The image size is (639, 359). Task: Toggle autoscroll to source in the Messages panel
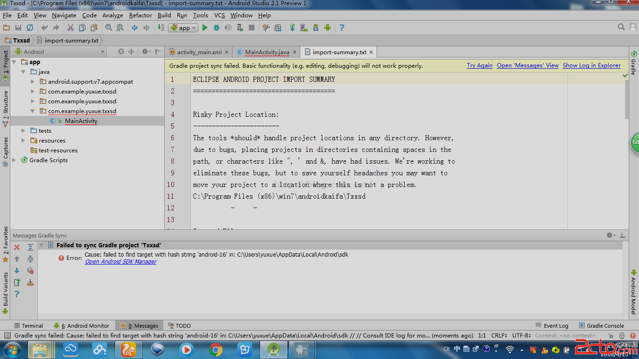click(x=30, y=282)
